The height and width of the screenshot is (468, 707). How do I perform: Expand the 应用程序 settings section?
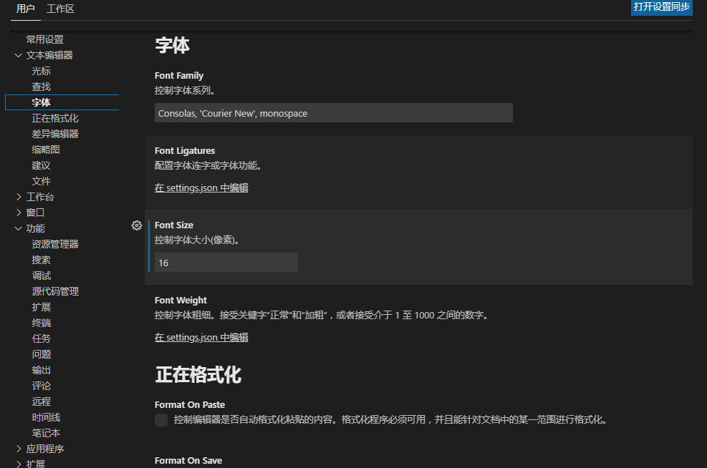(x=19, y=449)
